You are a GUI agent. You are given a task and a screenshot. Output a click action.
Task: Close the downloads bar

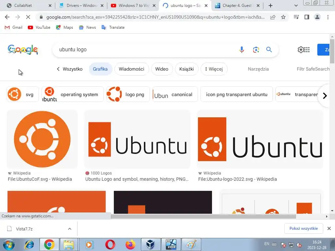[329, 228]
